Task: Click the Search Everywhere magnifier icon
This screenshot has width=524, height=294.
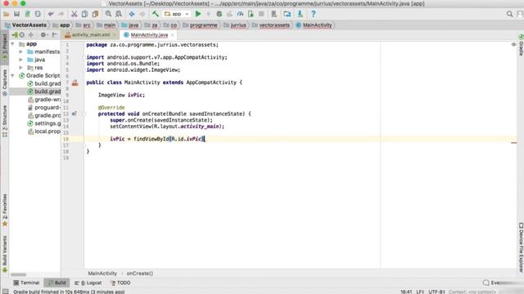Action: (509, 14)
